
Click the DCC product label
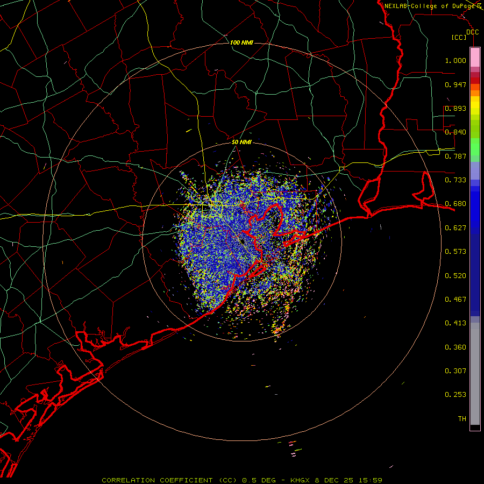[473, 32]
